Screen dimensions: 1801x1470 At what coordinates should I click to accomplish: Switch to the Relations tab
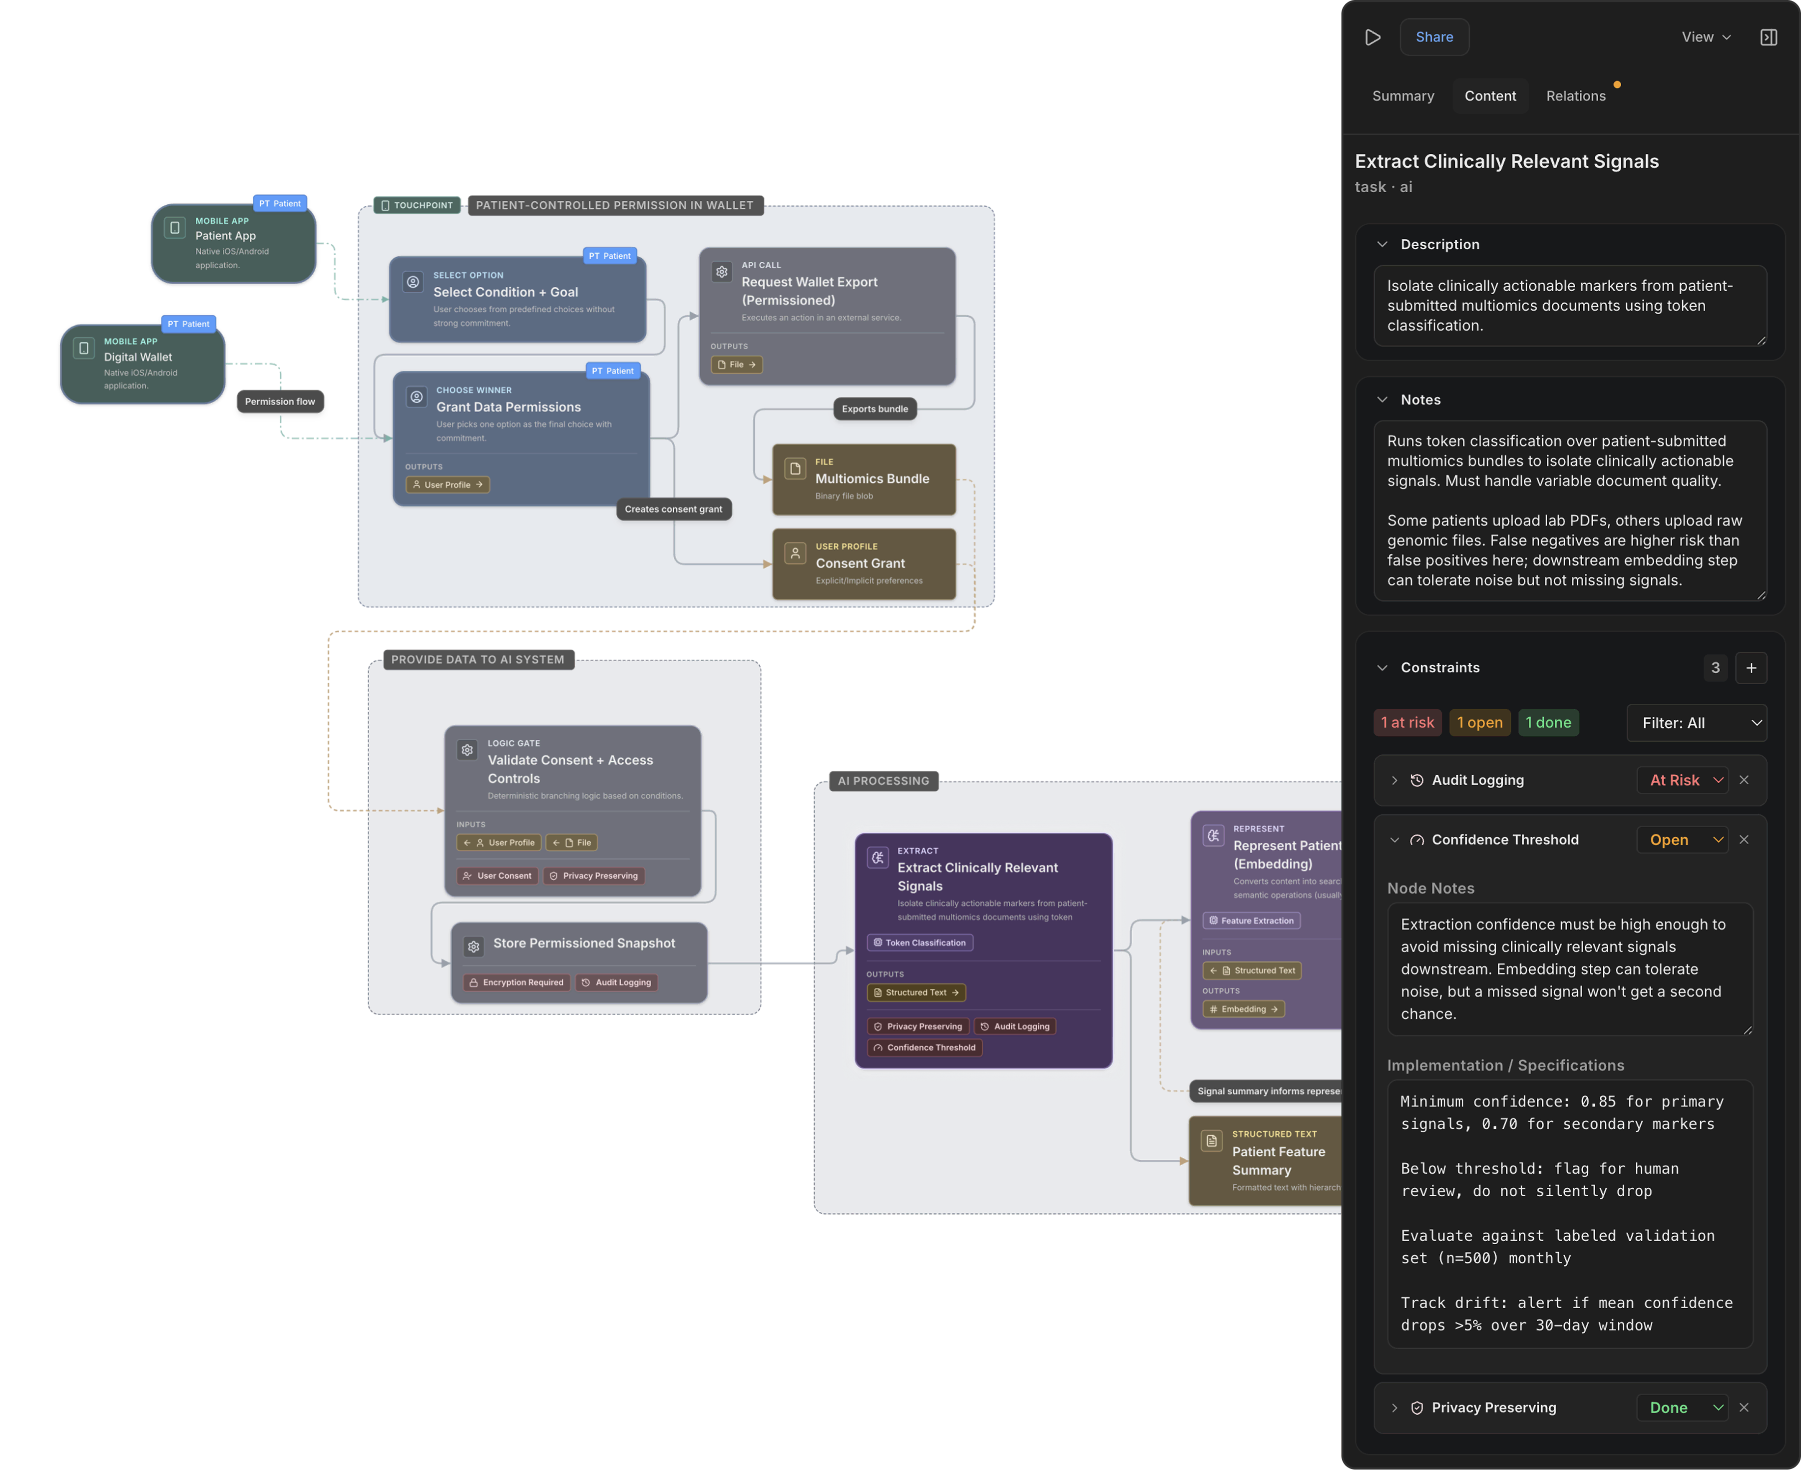tap(1575, 96)
